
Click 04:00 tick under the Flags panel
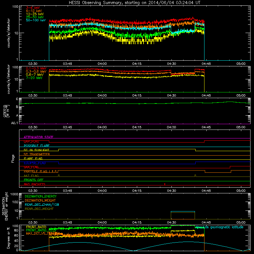tap(102, 191)
